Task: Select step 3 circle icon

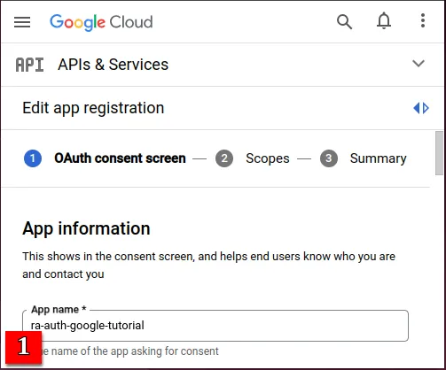Action: [329, 158]
